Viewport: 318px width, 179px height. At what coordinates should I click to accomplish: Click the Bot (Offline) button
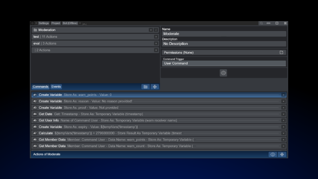pyautogui.click(x=70, y=23)
